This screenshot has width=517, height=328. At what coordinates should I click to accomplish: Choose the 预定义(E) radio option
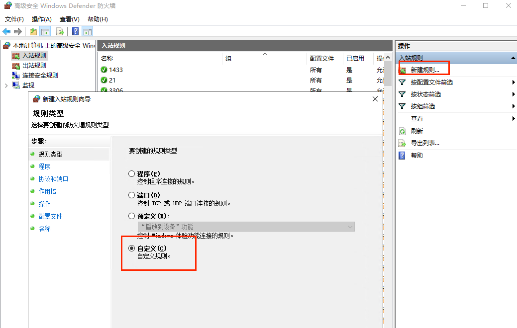pos(132,216)
